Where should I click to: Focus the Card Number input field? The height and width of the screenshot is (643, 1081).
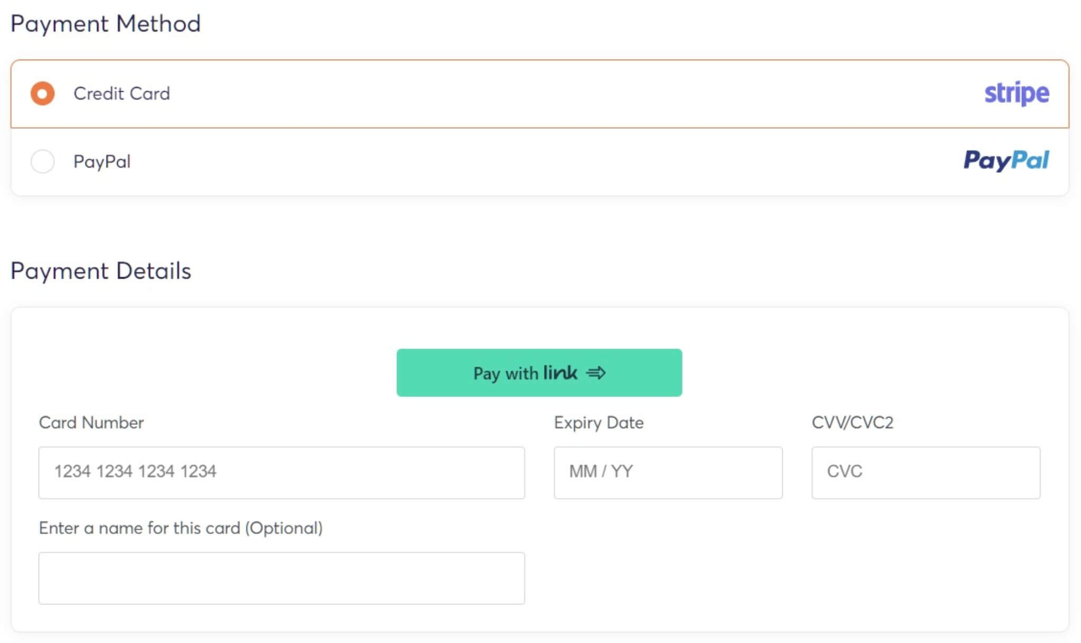click(x=281, y=472)
